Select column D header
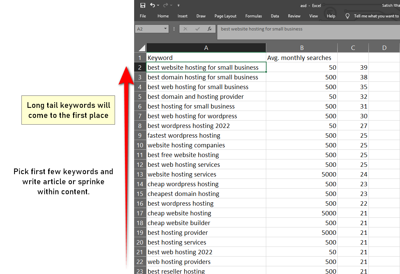The width and height of the screenshot is (400, 274). (x=384, y=48)
